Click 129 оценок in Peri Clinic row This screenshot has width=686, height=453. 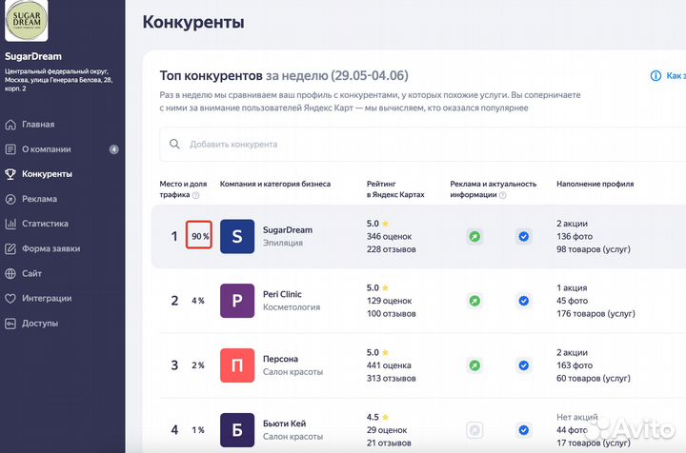(x=389, y=301)
